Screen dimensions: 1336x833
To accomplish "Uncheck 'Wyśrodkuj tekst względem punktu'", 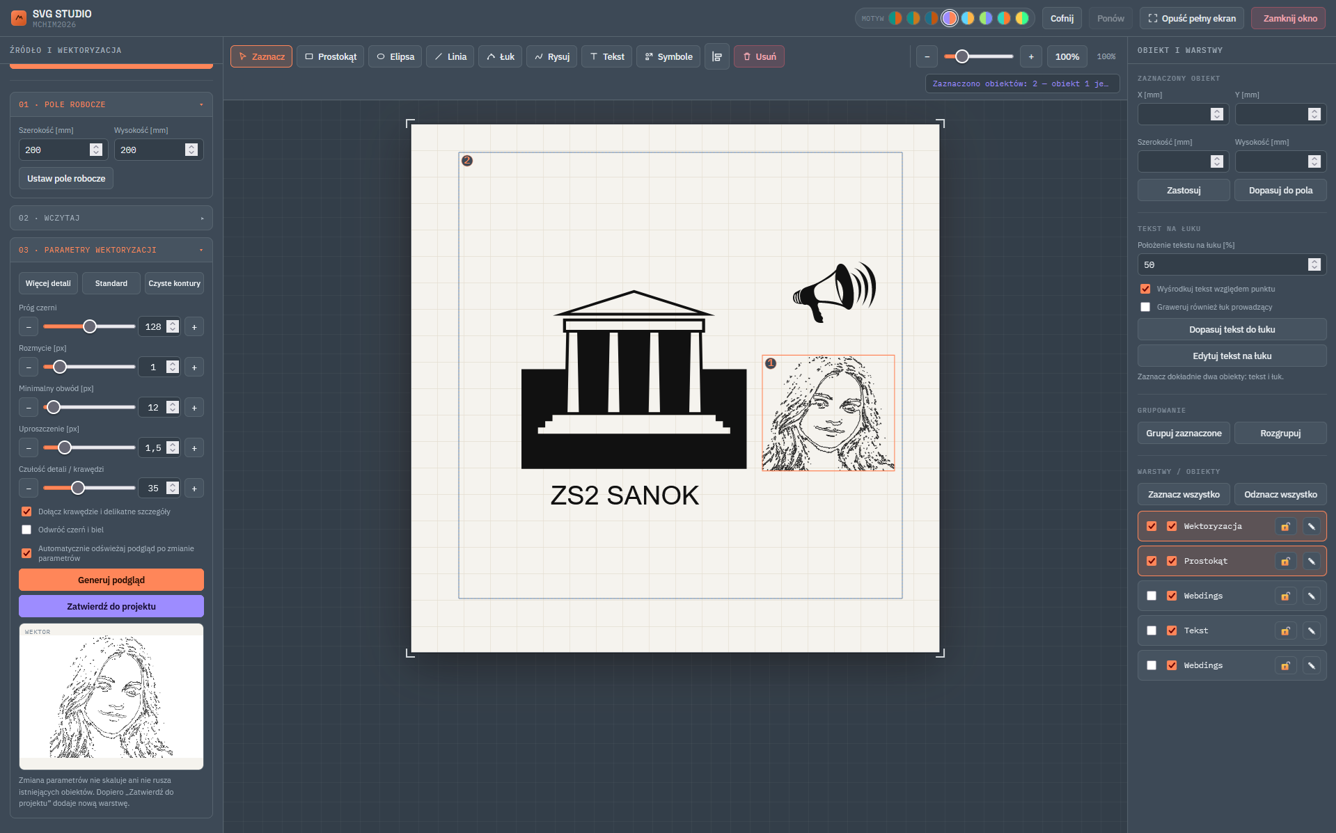I will (1145, 289).
